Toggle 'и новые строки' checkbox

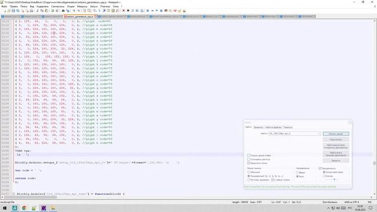(x=273, y=180)
